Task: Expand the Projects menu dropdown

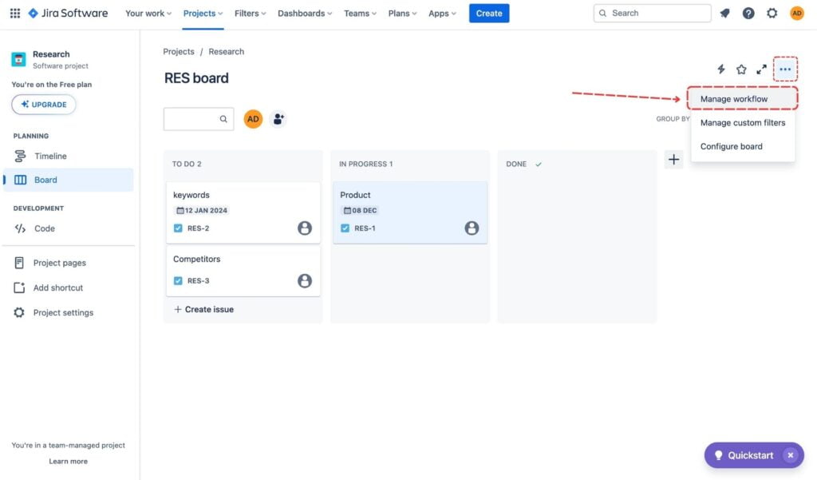Action: tap(202, 13)
